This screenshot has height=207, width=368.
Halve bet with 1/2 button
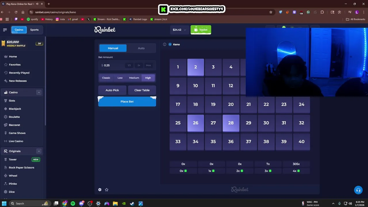pyautogui.click(x=129, y=65)
